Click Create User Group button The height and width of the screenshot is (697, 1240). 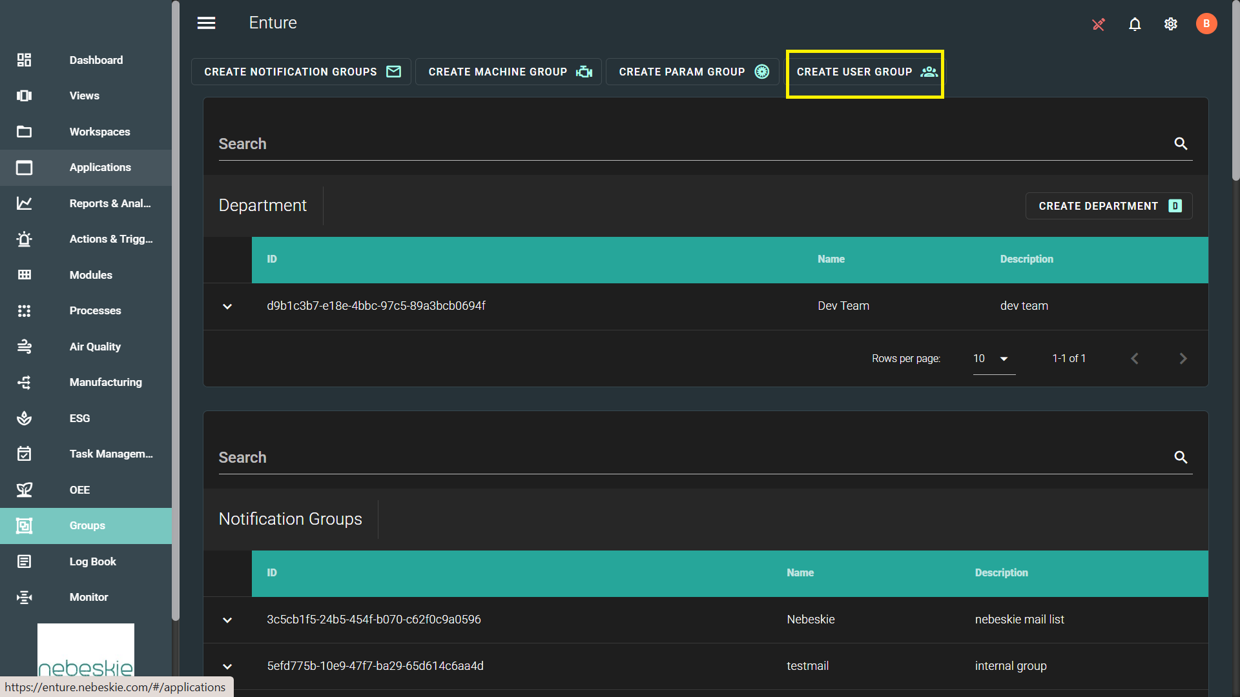[865, 72]
